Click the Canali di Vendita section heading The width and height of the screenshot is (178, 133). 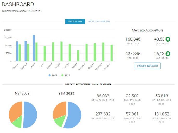(88, 84)
